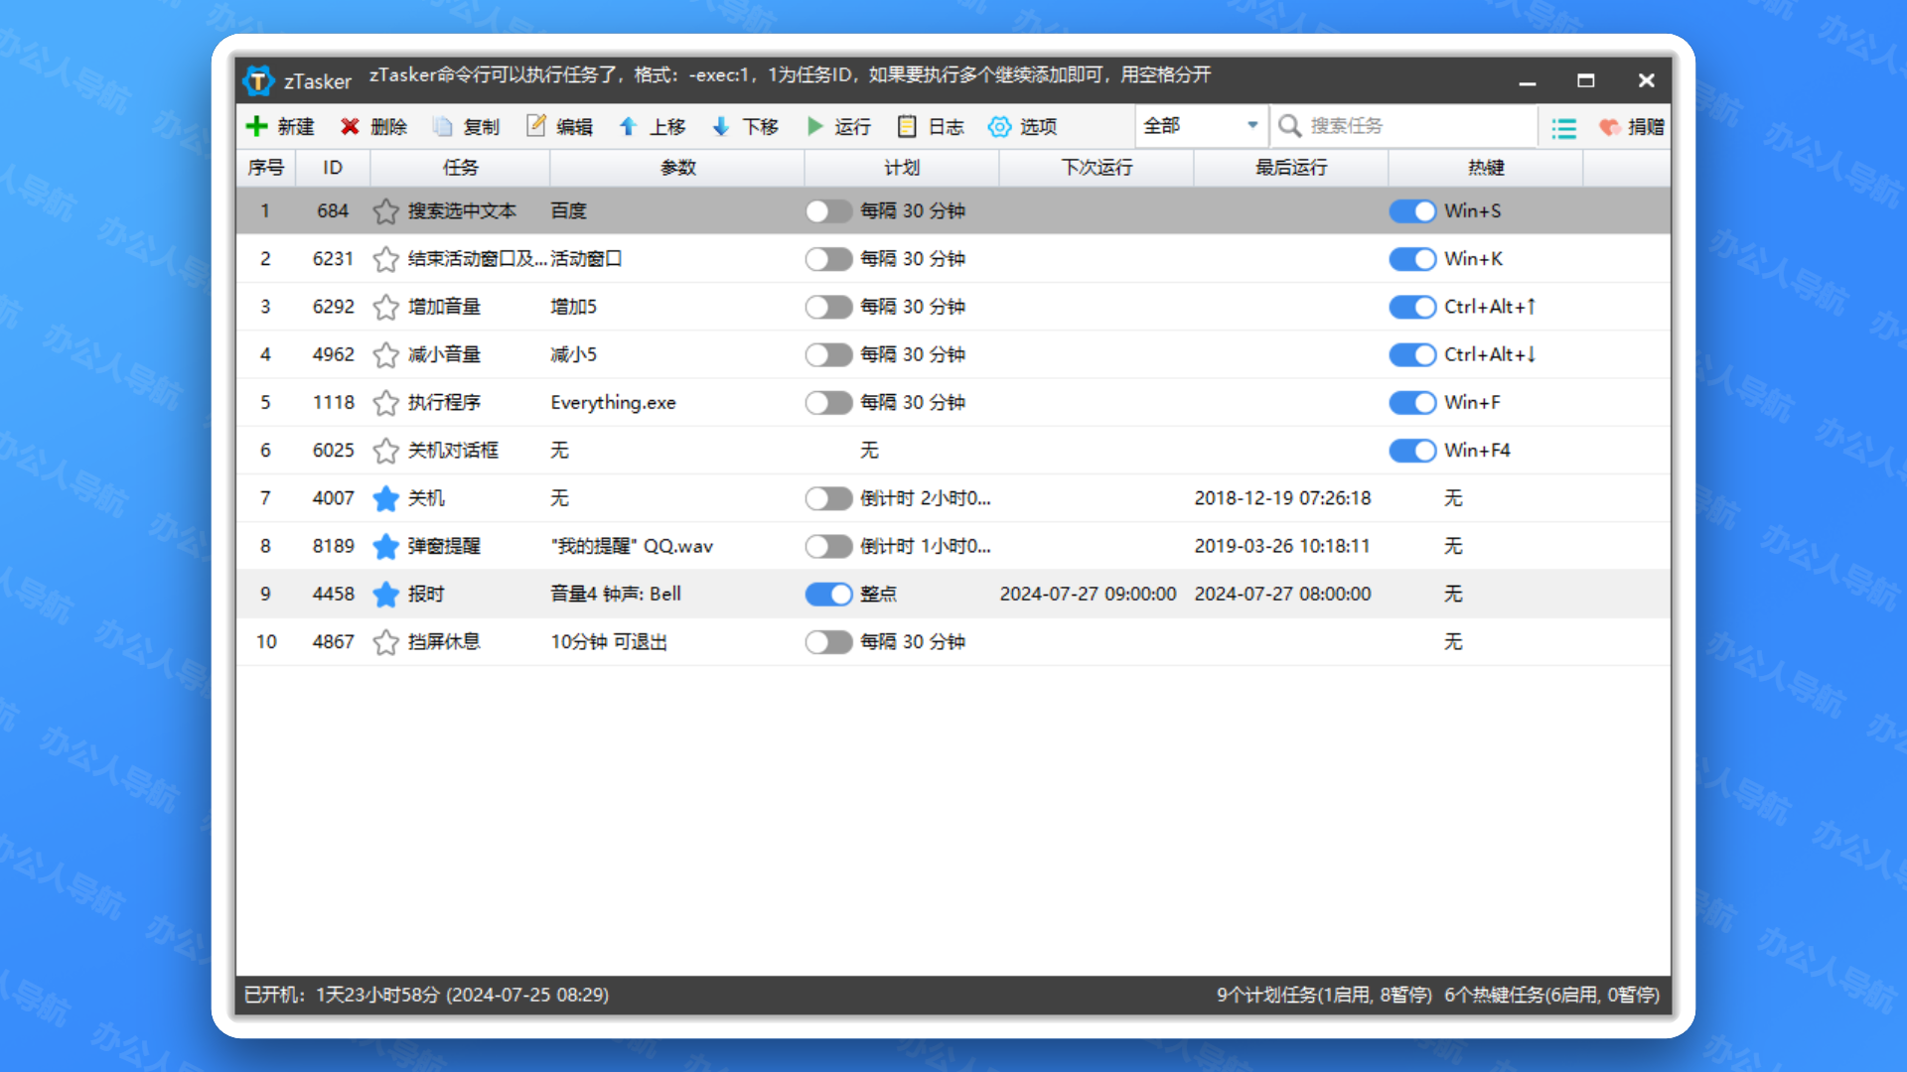The image size is (1907, 1072).
Task: Click the 新建 button label
Action: (296, 127)
